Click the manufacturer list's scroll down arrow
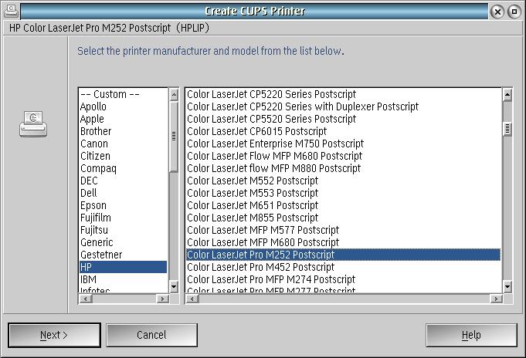 (174, 286)
